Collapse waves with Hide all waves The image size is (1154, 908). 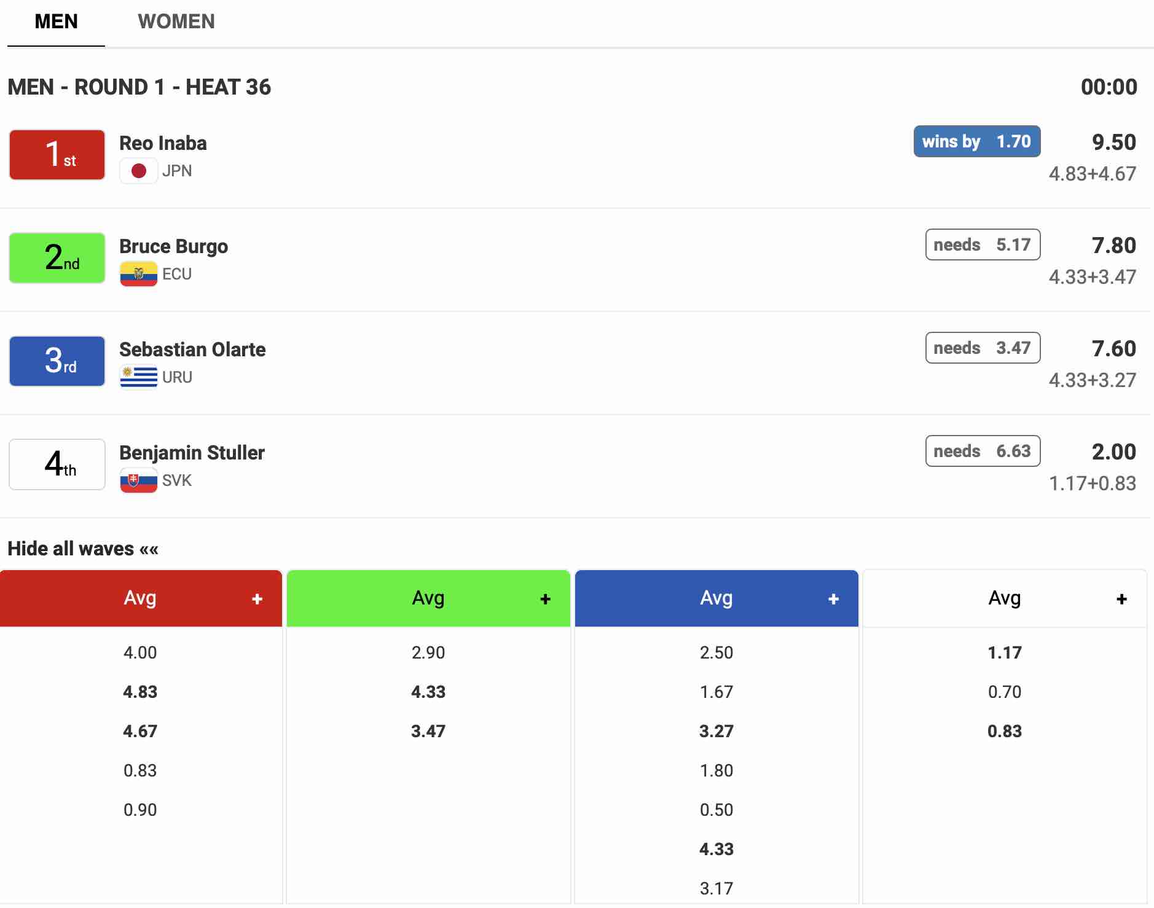[x=83, y=549]
